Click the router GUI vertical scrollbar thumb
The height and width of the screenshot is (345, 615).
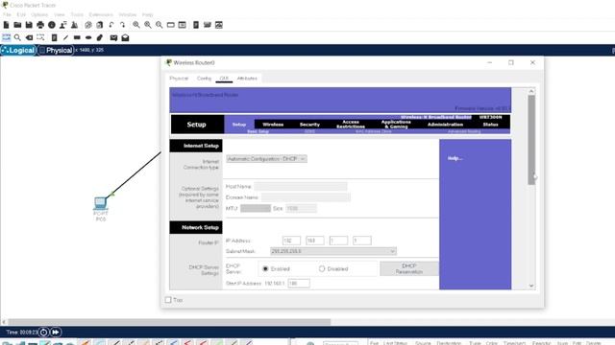[x=531, y=140]
